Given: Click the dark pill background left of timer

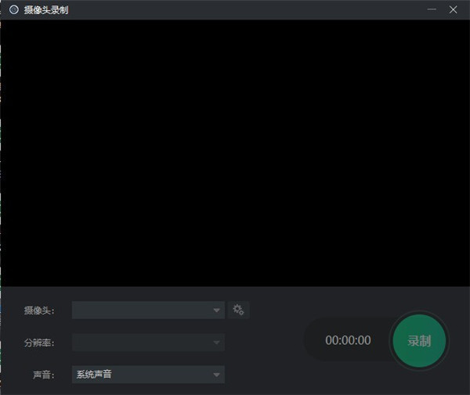Looking at the screenshot, I should coord(314,341).
